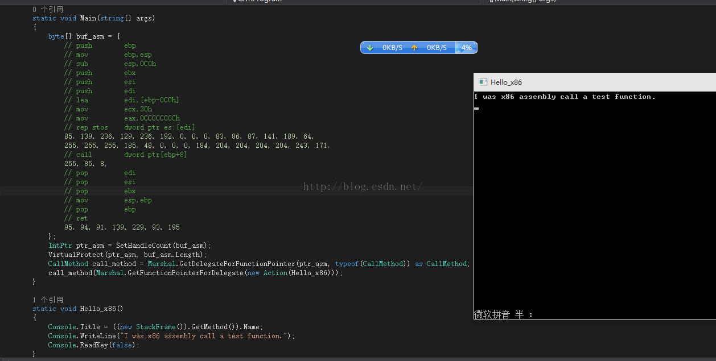
Task: Open the "0 个引用" references link above Main
Action: [48, 9]
